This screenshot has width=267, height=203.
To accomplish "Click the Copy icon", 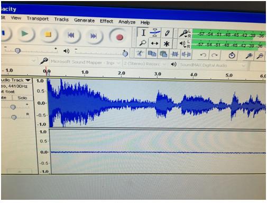I will 152,53.
